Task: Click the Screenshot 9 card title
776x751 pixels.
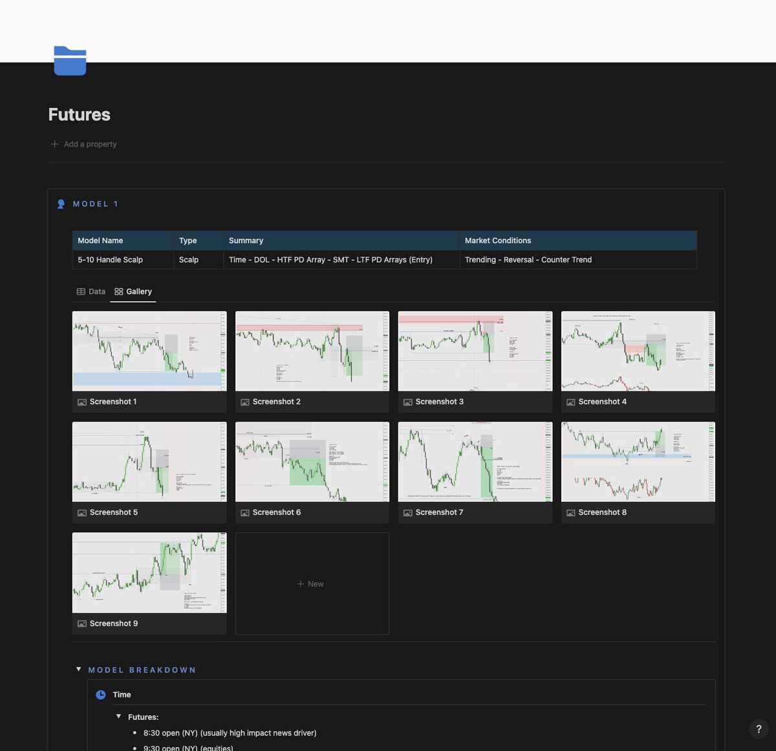Action: [114, 624]
